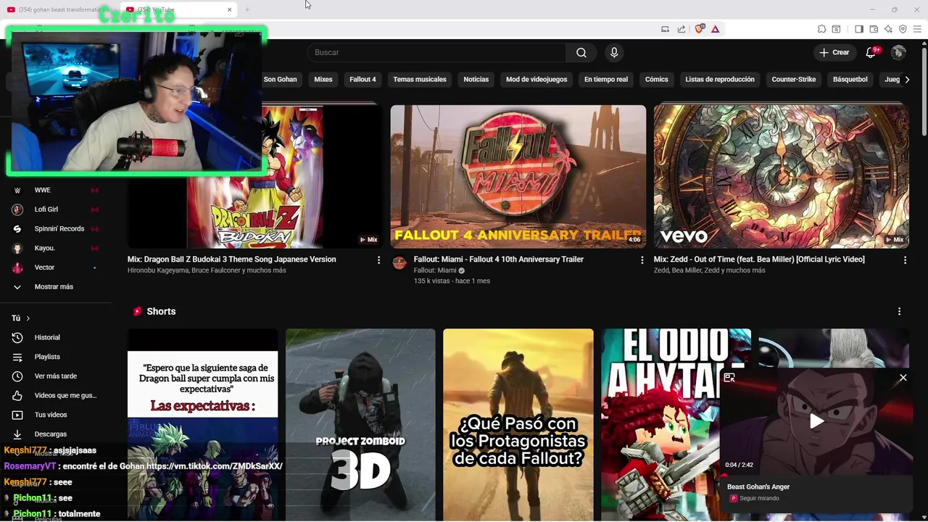The height and width of the screenshot is (522, 928).
Task: Click the Brave Rewards triangle icon
Action: [x=716, y=29]
